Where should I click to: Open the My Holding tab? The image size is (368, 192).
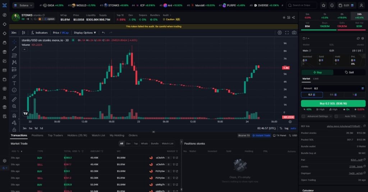[x=117, y=135]
